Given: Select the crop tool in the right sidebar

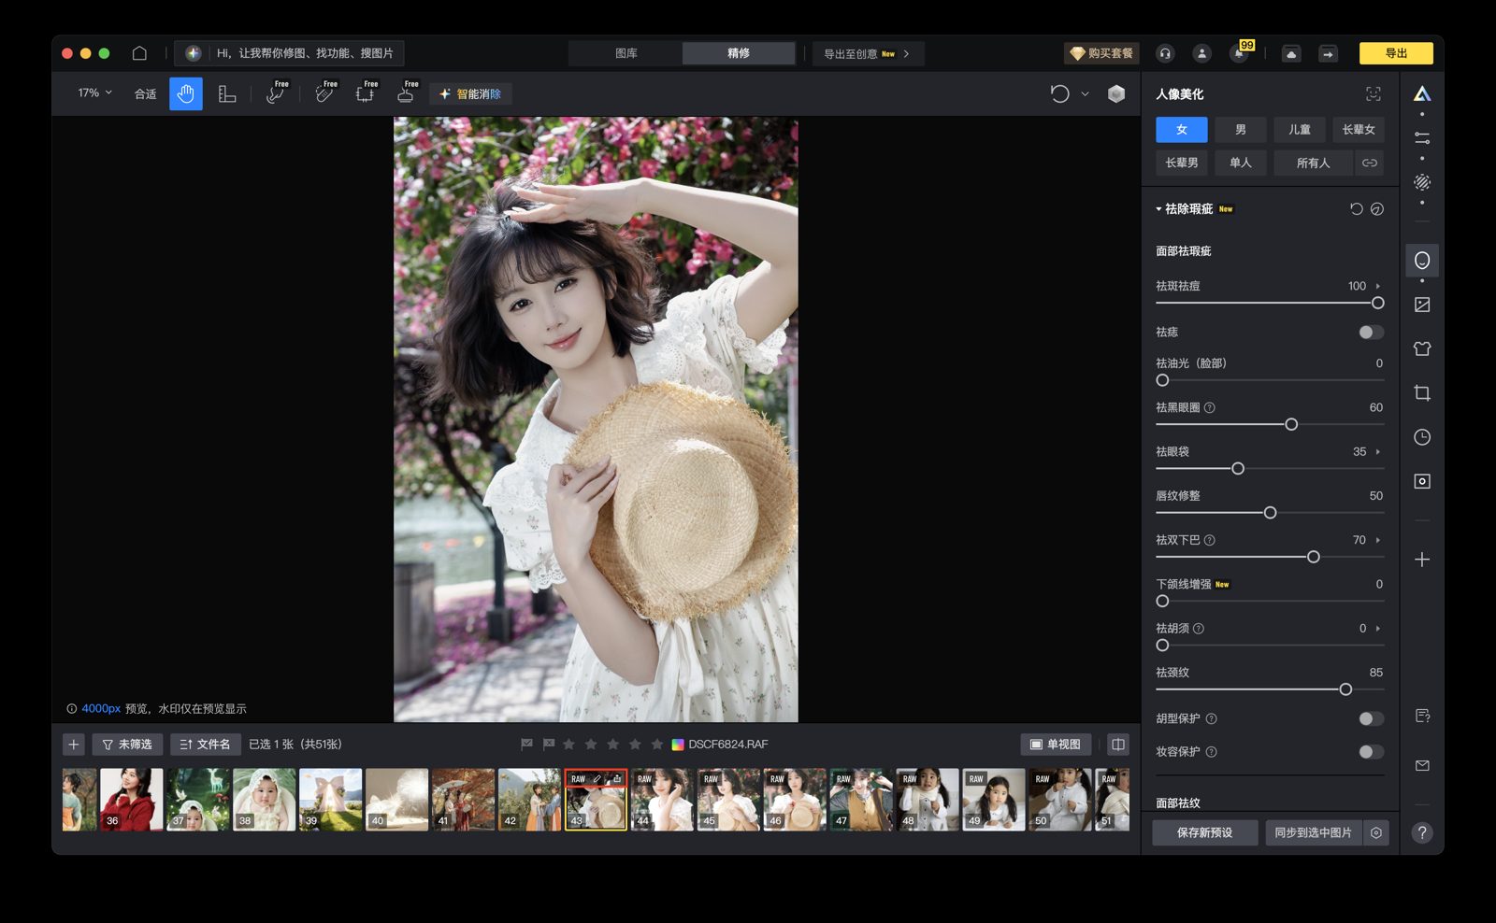Looking at the screenshot, I should pos(1422,392).
